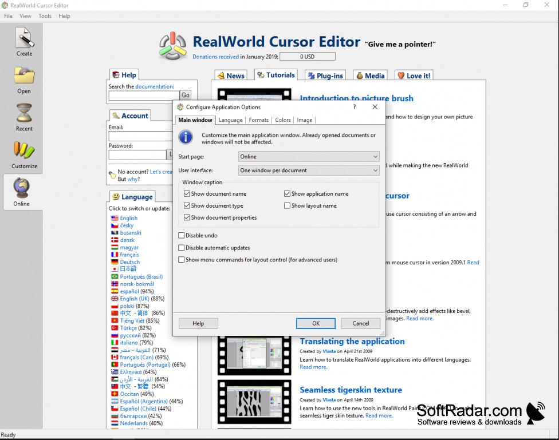Switch to the News tab on start page
Viewport: 559px width, 440px height.
[231, 76]
